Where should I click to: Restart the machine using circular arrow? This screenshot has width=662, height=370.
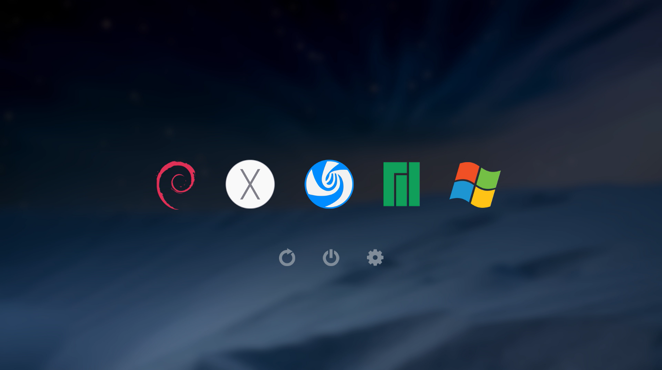(287, 258)
